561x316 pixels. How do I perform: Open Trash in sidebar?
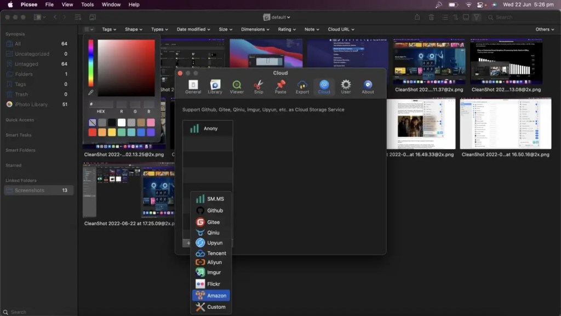[39, 94]
